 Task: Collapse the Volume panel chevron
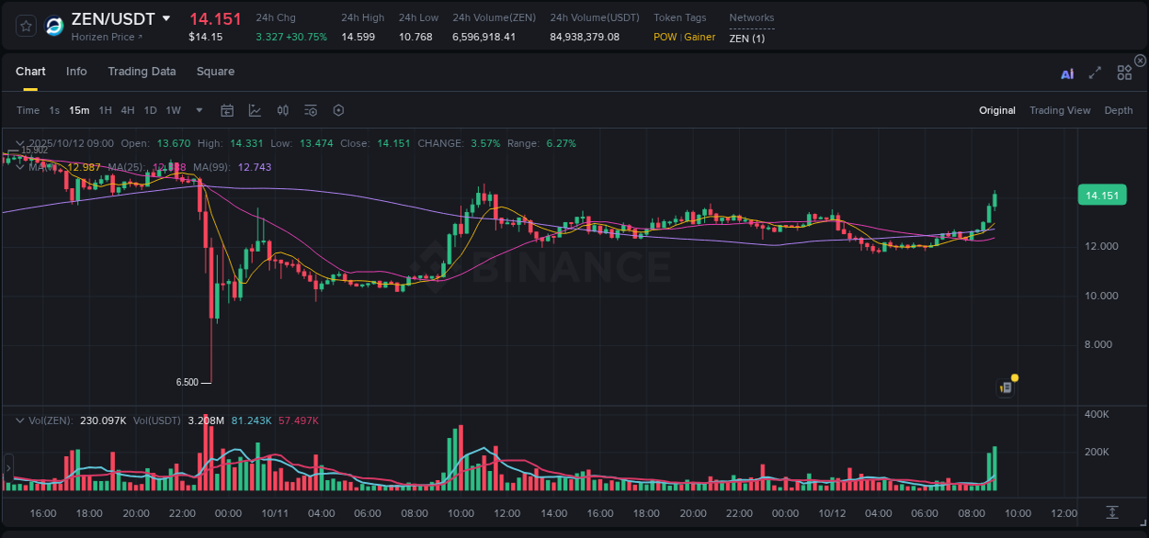pyautogui.click(x=19, y=419)
